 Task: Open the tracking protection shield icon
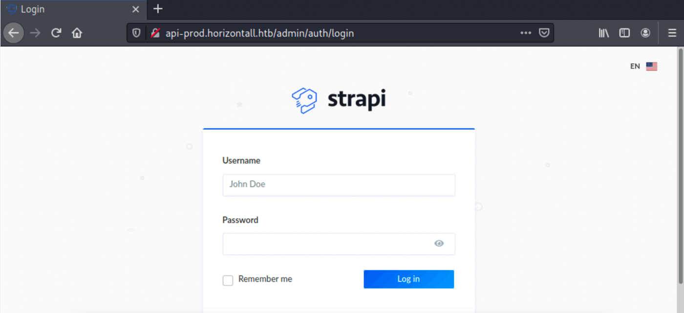pyautogui.click(x=137, y=33)
